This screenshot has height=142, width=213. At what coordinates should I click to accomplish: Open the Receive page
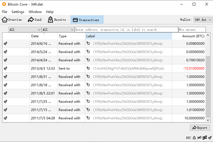click(x=57, y=20)
